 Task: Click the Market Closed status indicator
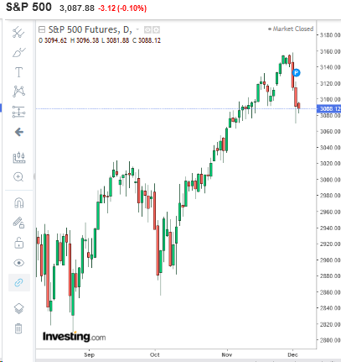(291, 29)
